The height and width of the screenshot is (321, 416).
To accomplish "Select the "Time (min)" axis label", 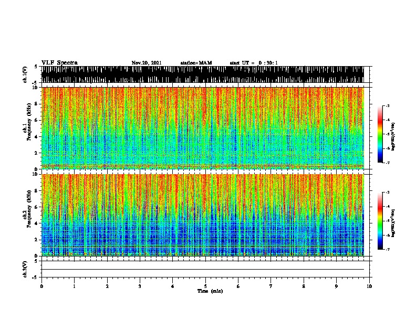I will click(210, 291).
